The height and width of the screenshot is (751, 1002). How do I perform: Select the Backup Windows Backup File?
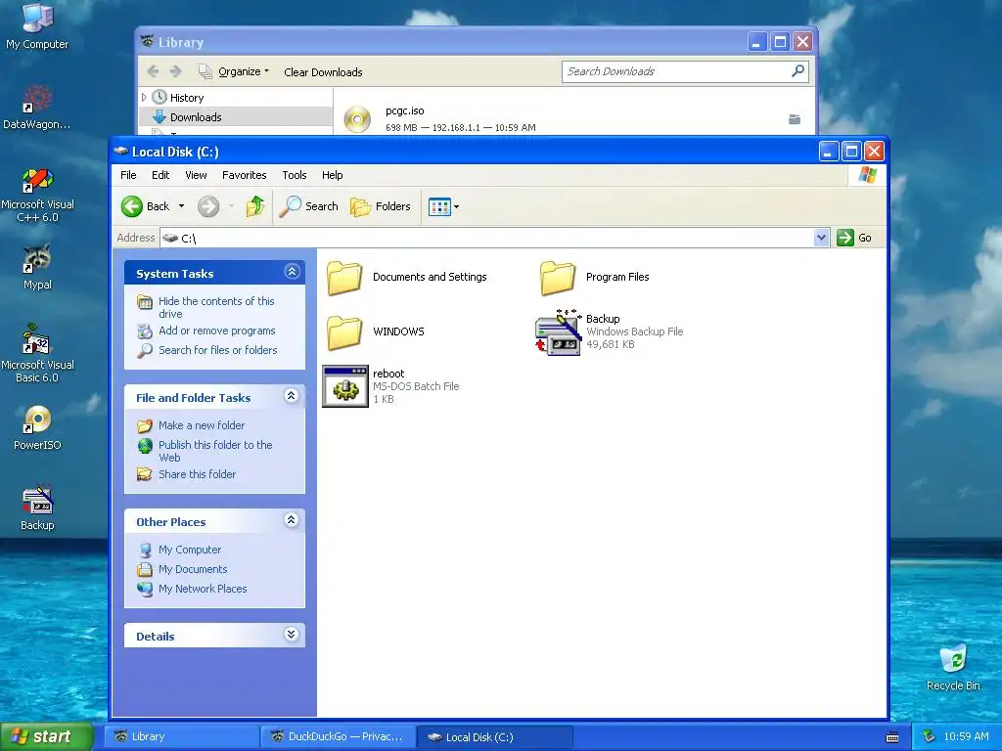coord(609,332)
